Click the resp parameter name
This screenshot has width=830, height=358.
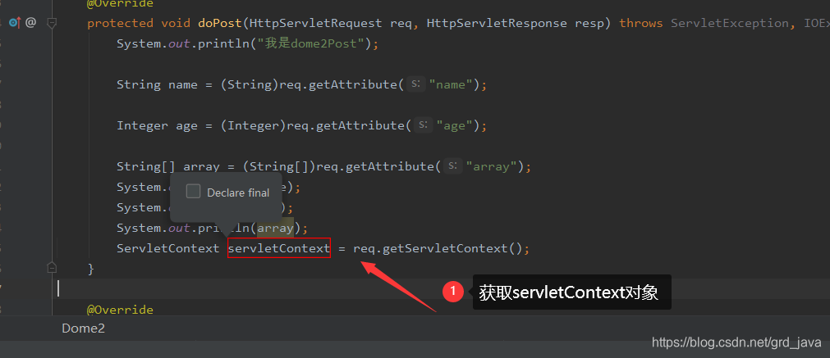click(x=589, y=23)
